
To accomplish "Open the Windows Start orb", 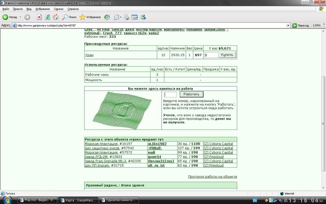I will point(7,200).
